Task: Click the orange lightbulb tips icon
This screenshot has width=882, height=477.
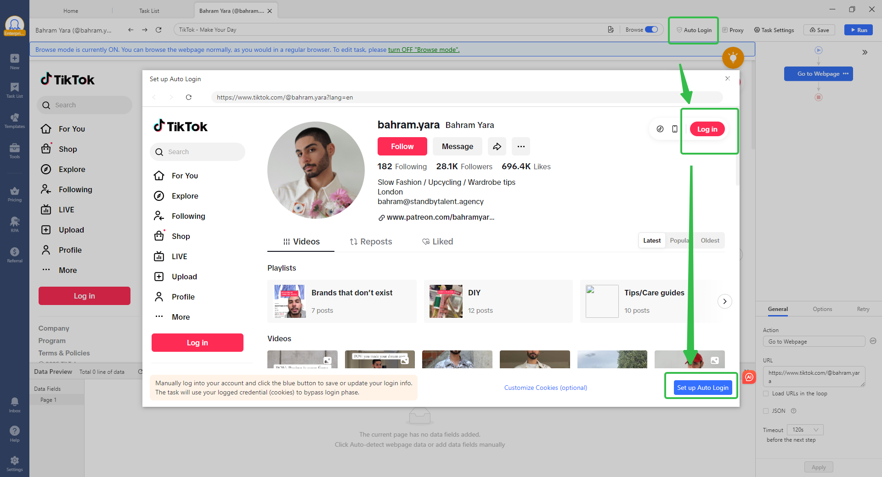Action: [733, 58]
